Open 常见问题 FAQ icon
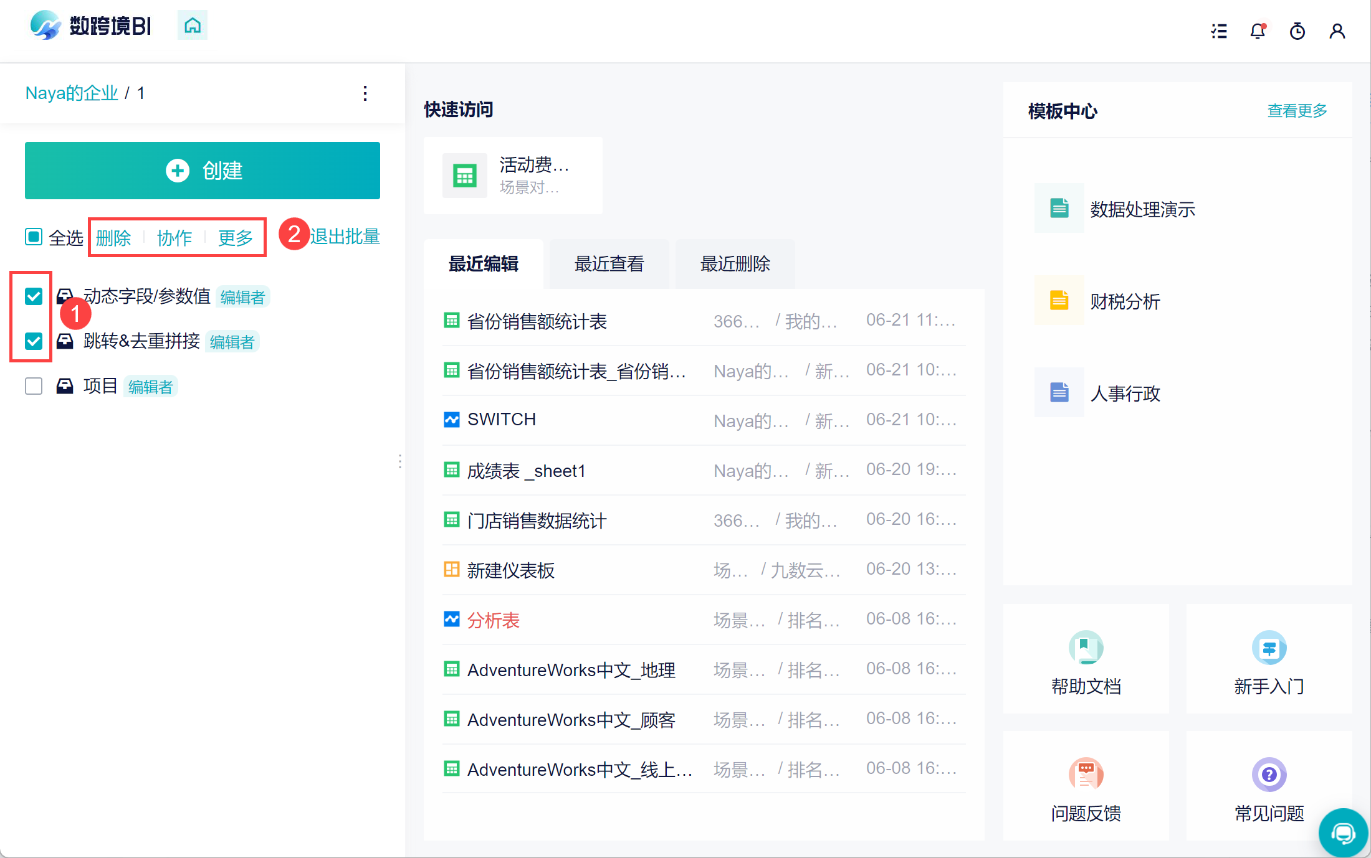Image resolution: width=1371 pixels, height=858 pixels. pyautogui.click(x=1269, y=775)
